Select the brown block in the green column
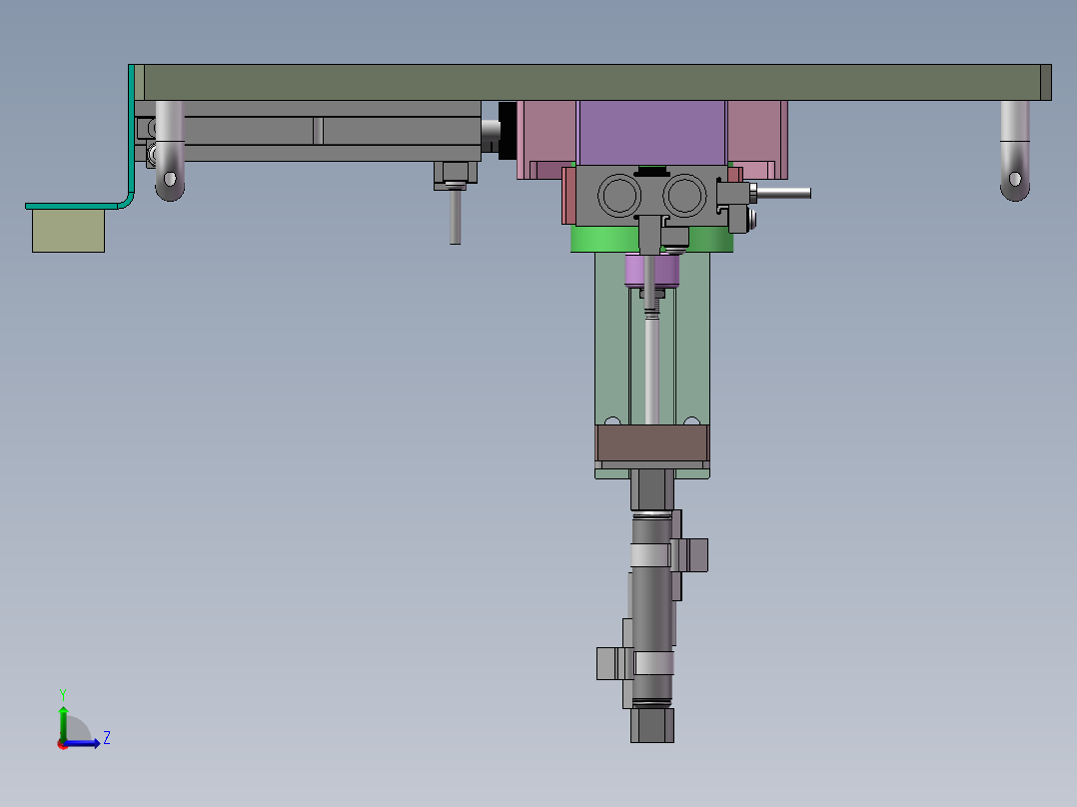Viewport: 1077px width, 807px height. pyautogui.click(x=651, y=443)
